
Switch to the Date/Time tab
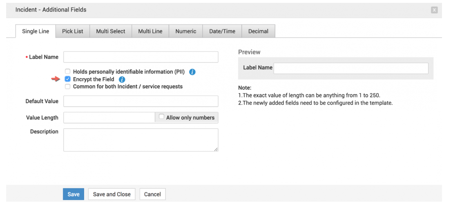222,31
